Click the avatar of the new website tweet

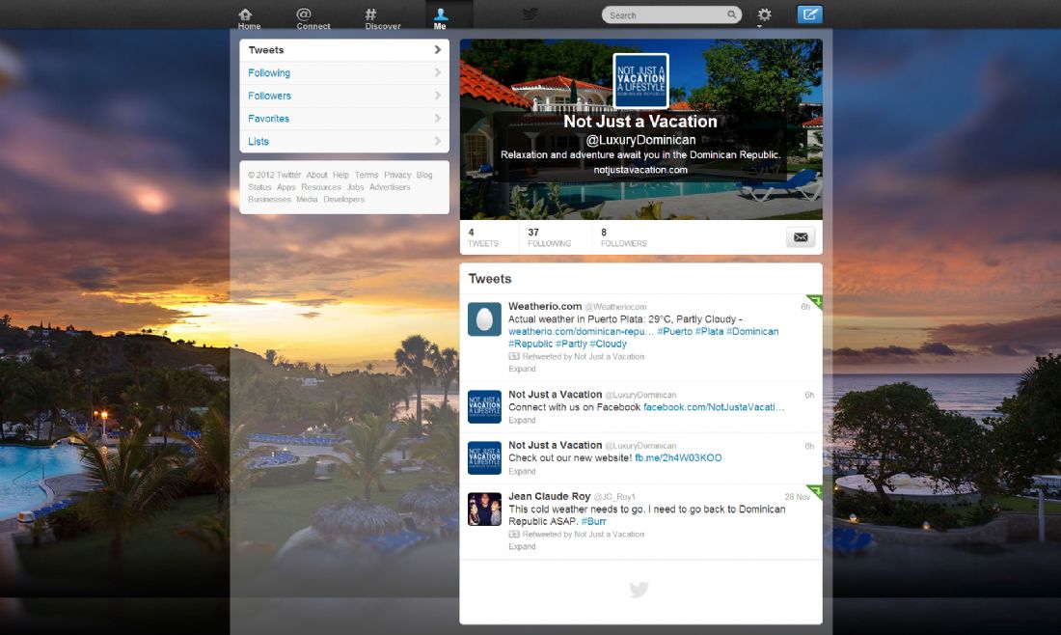484,457
